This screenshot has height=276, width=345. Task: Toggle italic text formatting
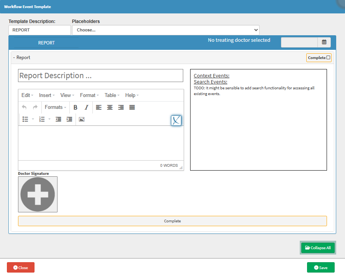pos(86,107)
